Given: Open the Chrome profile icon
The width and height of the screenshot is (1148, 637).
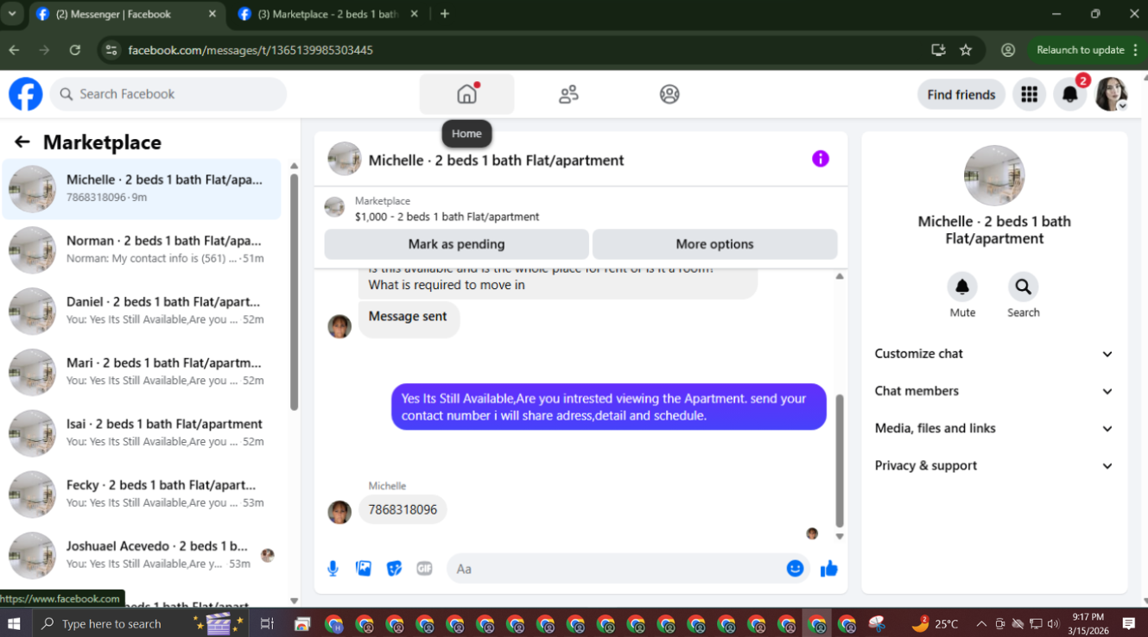Looking at the screenshot, I should [x=1008, y=50].
